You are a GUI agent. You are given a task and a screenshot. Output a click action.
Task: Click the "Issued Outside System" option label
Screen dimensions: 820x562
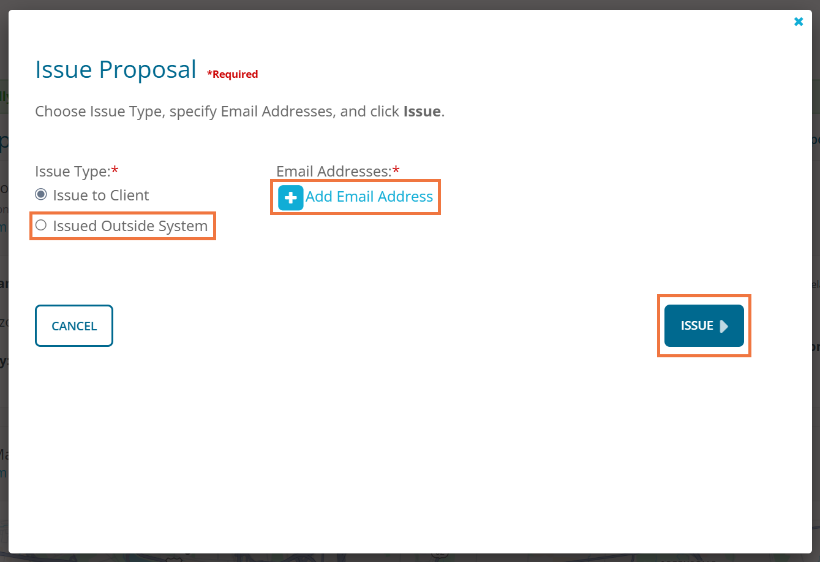(x=130, y=226)
